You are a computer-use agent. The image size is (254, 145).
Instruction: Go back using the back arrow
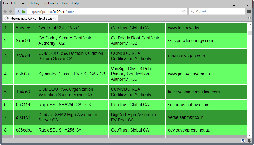coord(5,11)
